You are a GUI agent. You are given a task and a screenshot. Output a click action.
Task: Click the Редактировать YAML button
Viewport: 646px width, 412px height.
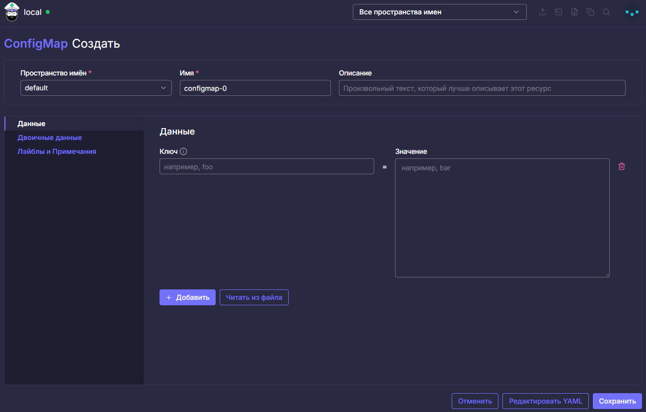[546, 401]
